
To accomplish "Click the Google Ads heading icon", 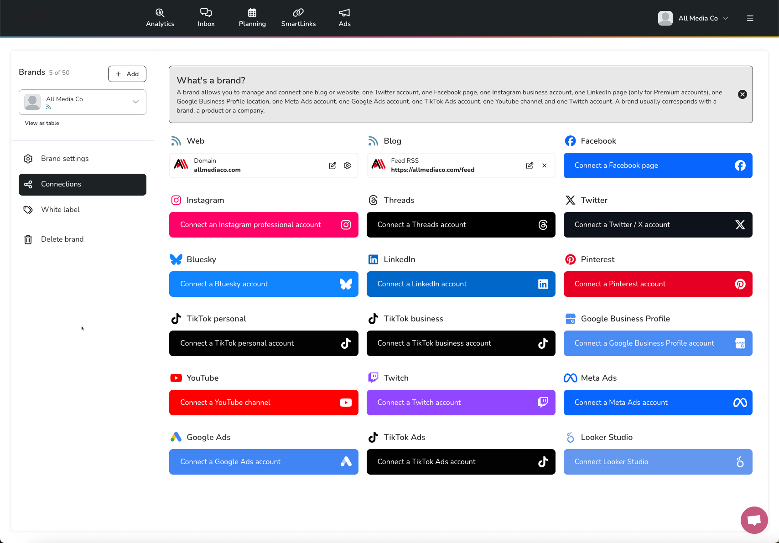I will [x=176, y=437].
